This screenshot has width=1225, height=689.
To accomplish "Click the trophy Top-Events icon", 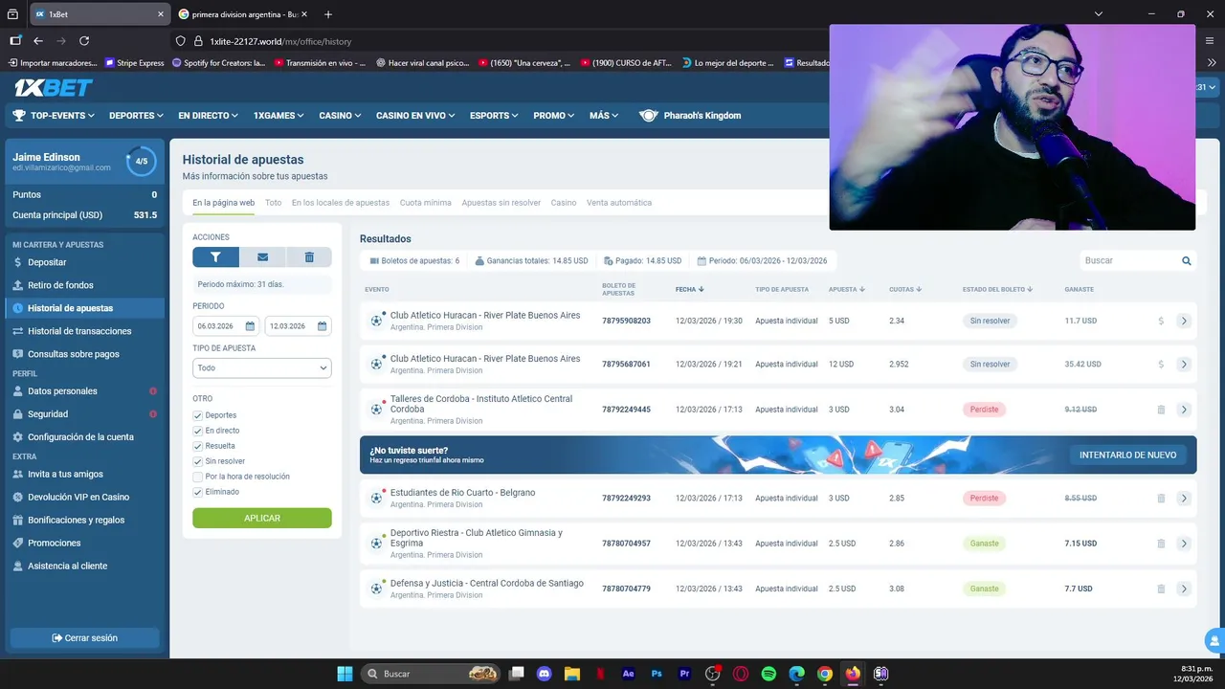I will (19, 116).
